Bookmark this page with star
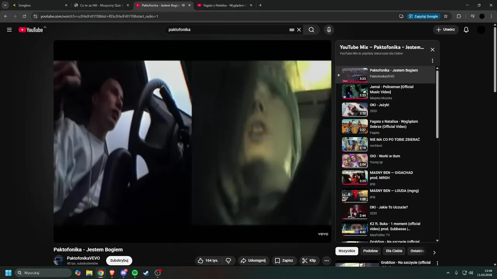This screenshot has width=497, height=279. click(x=446, y=16)
